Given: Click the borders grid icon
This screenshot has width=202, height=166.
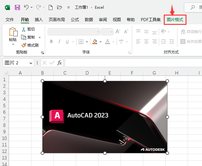Looking at the screenshot, I should (81, 42).
